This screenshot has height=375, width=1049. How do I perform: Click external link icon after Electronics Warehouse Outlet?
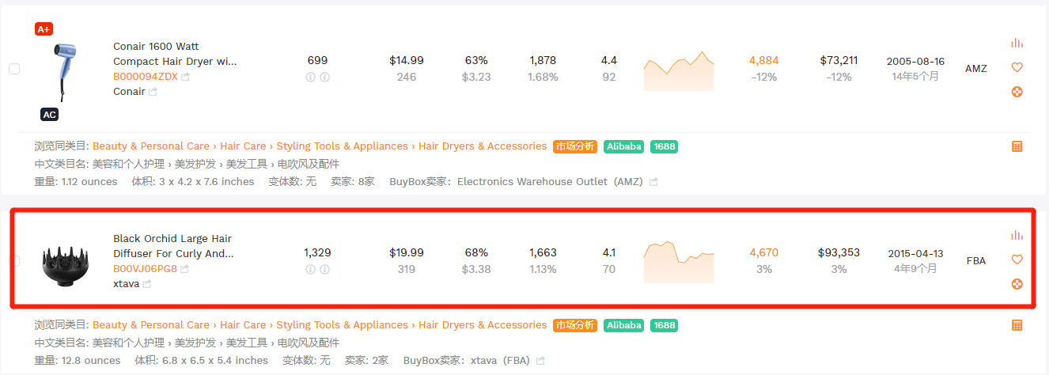pos(653,182)
